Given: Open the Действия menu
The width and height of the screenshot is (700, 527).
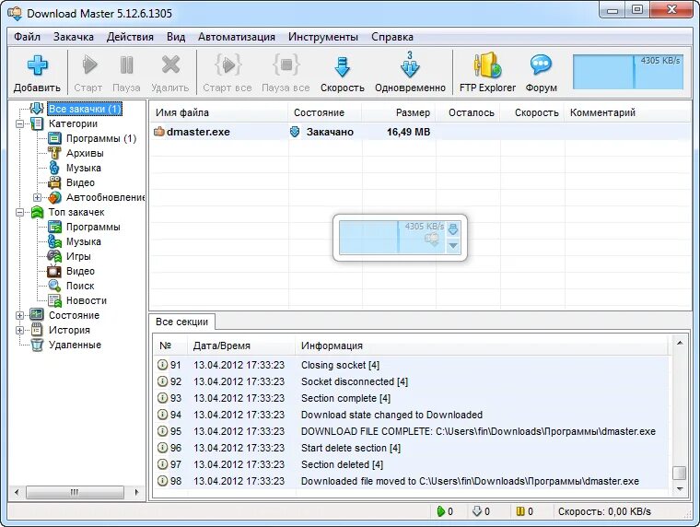Looking at the screenshot, I should [x=130, y=37].
